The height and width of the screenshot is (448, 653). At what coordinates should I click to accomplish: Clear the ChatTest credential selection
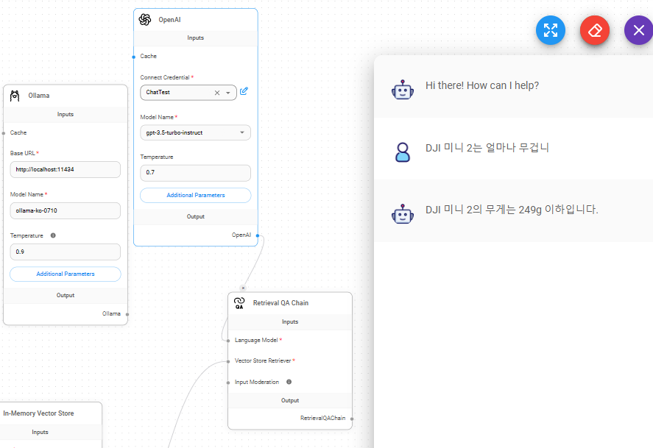[217, 93]
